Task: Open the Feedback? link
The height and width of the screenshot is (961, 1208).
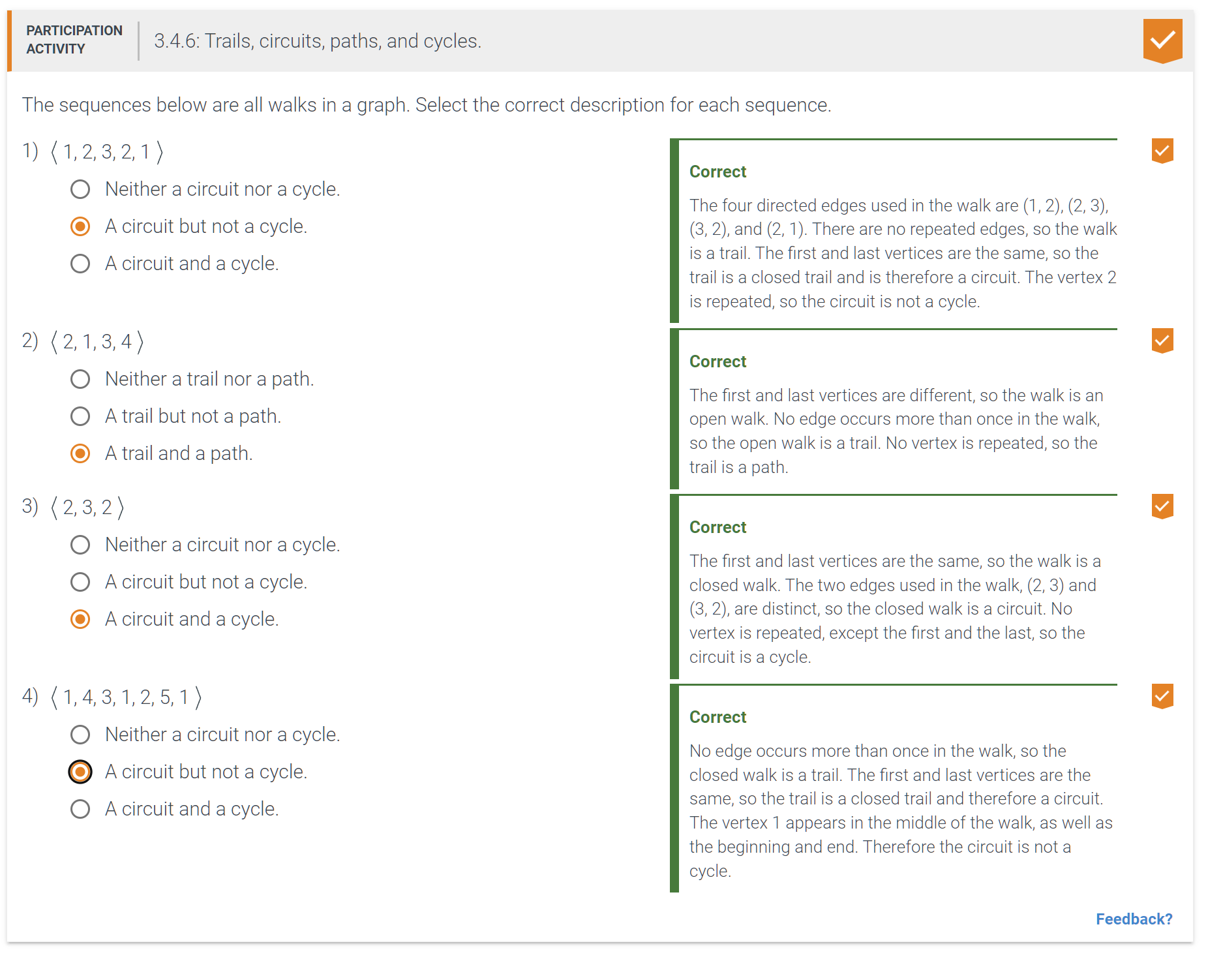Action: click(x=1133, y=919)
